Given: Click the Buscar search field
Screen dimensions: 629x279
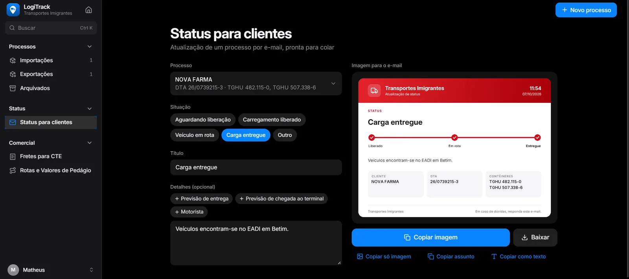Looking at the screenshot, I should coord(51,28).
